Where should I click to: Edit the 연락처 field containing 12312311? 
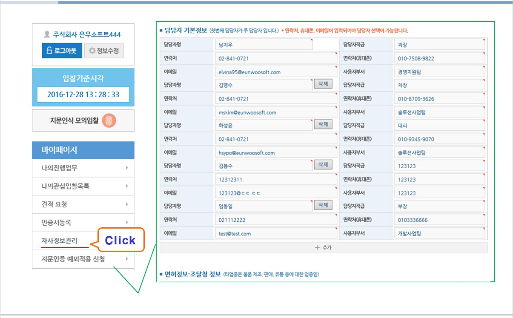pyautogui.click(x=276, y=180)
